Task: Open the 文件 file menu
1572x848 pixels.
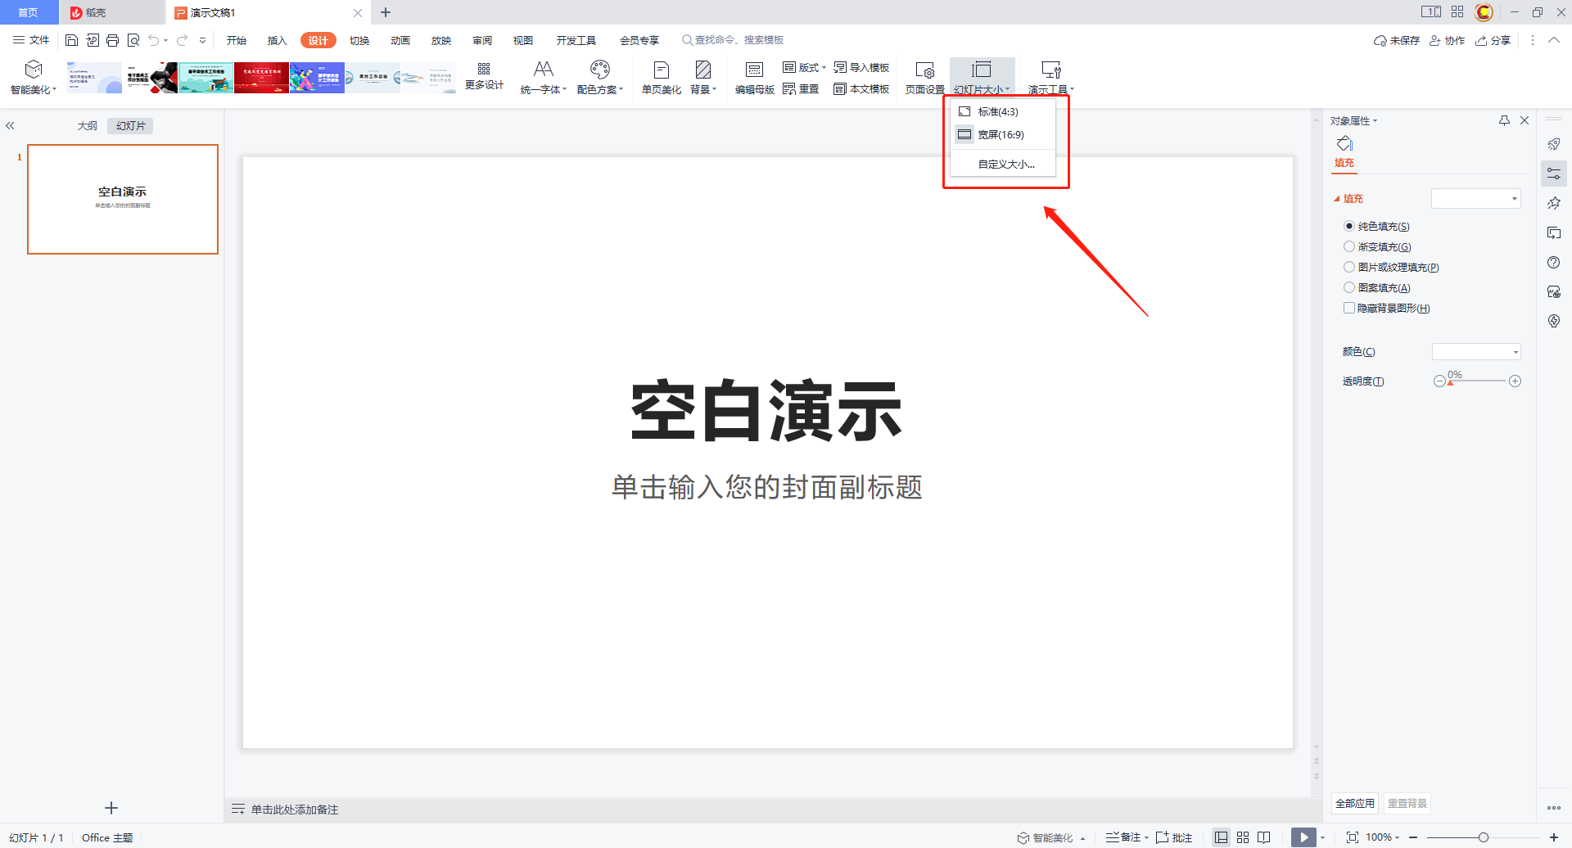Action: click(x=31, y=40)
